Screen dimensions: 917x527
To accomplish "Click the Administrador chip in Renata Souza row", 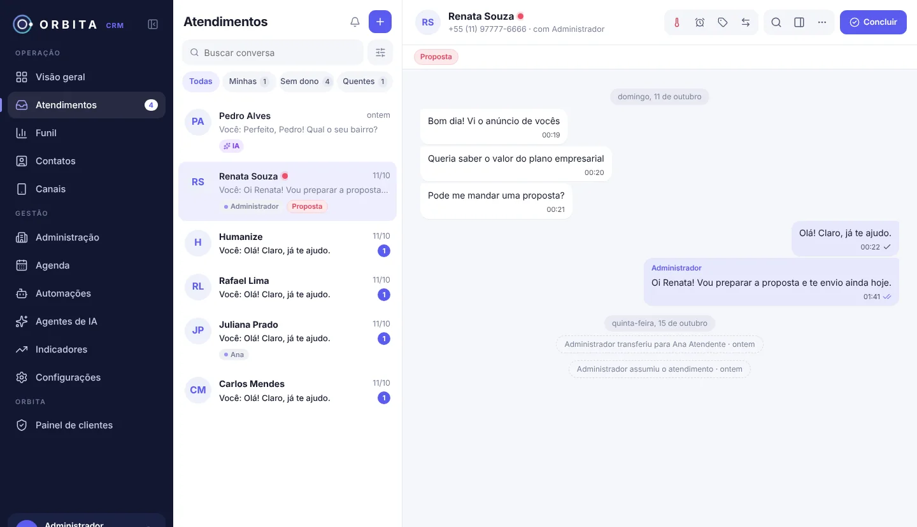I will (x=252, y=206).
